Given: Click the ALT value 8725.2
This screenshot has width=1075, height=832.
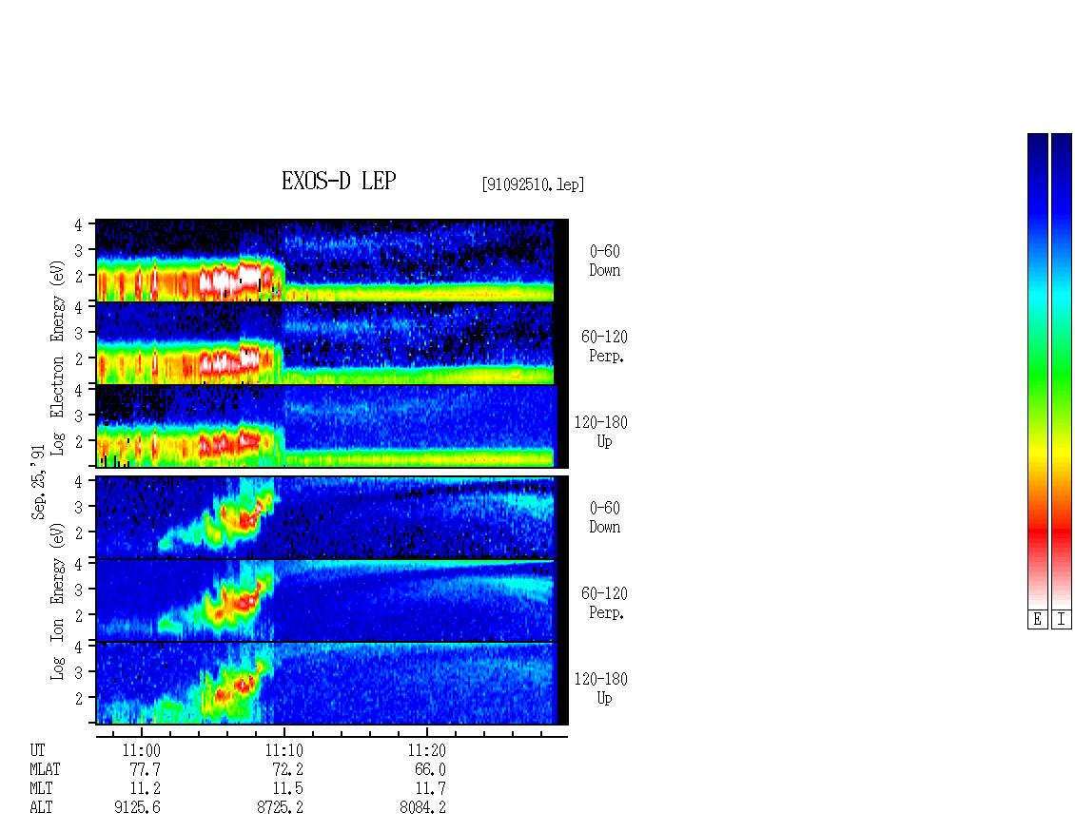Looking at the screenshot, I should coord(280,808).
